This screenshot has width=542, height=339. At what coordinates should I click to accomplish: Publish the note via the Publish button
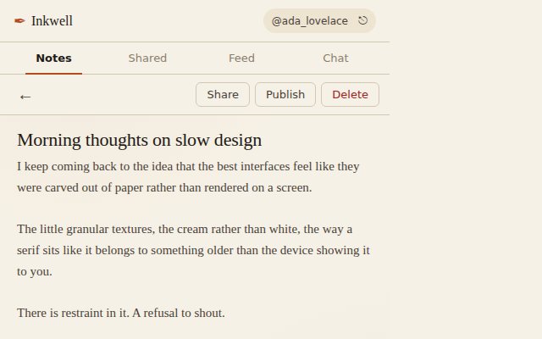[x=285, y=94]
